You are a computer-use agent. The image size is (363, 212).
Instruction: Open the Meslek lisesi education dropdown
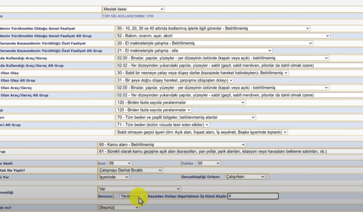pos(133,9)
